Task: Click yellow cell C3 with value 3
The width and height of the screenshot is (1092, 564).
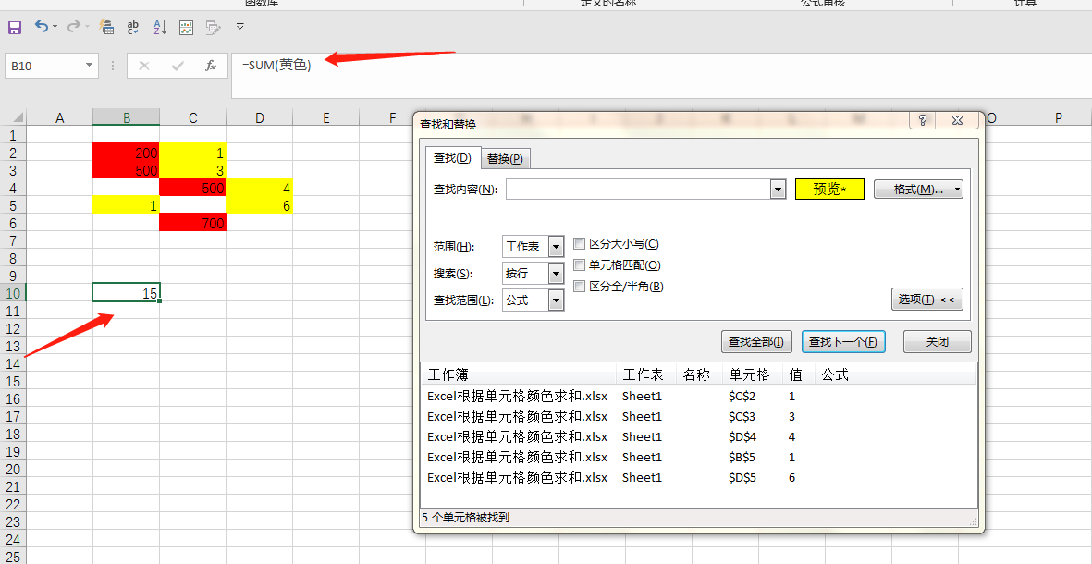Action: [x=193, y=170]
